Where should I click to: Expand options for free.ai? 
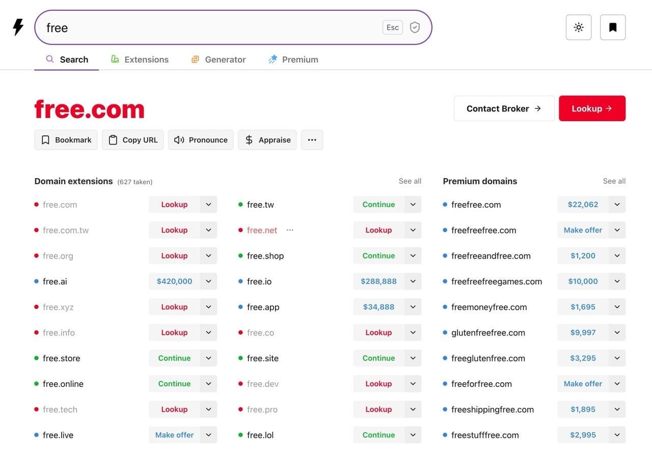208,281
